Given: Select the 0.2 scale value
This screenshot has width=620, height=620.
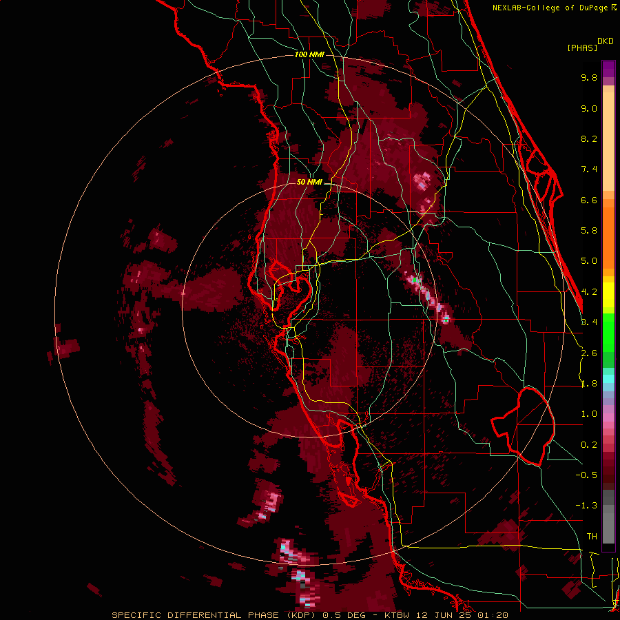Looking at the screenshot, I should pyautogui.click(x=589, y=445).
